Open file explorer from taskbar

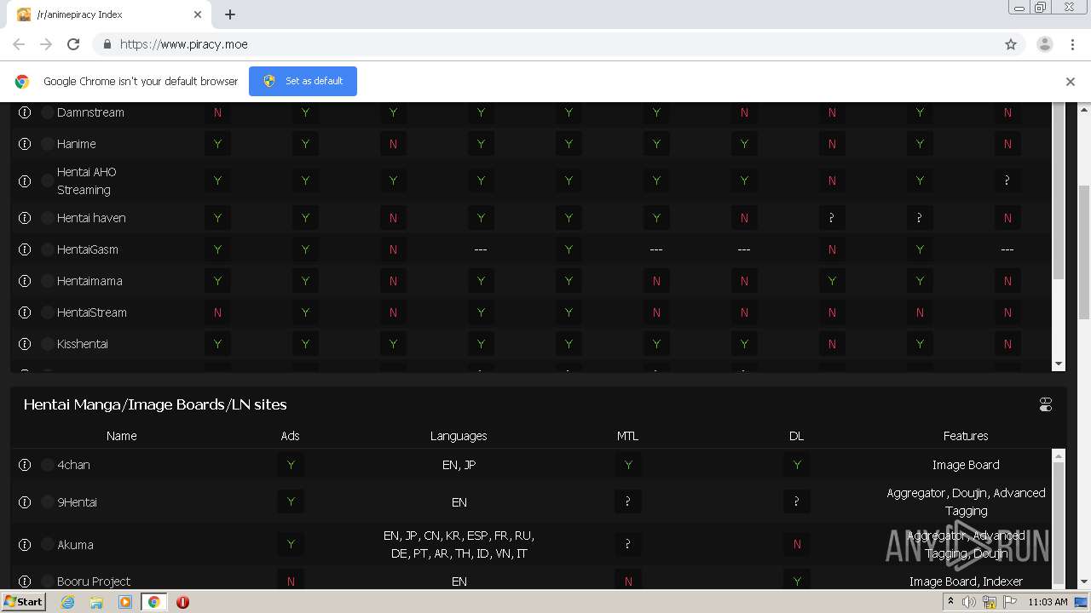[x=96, y=602]
